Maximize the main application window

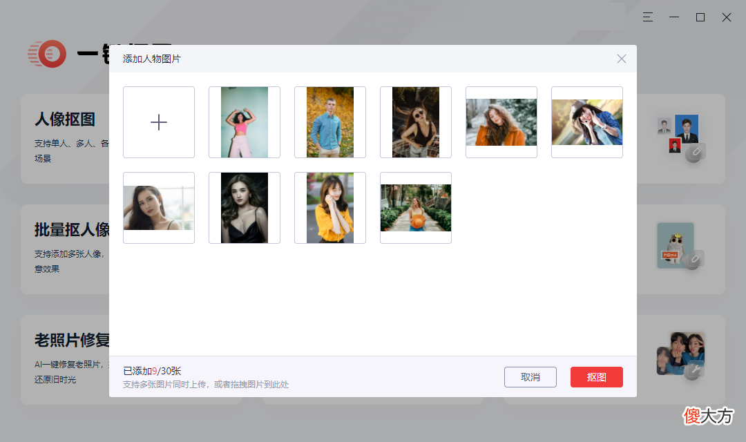click(700, 17)
